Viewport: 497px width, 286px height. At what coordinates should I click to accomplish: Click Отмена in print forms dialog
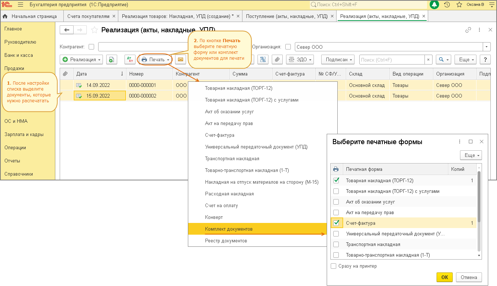[469, 278]
